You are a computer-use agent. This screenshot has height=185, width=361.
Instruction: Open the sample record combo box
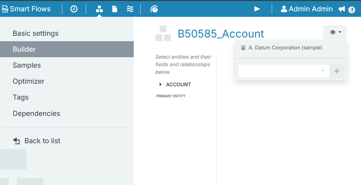pos(284,71)
